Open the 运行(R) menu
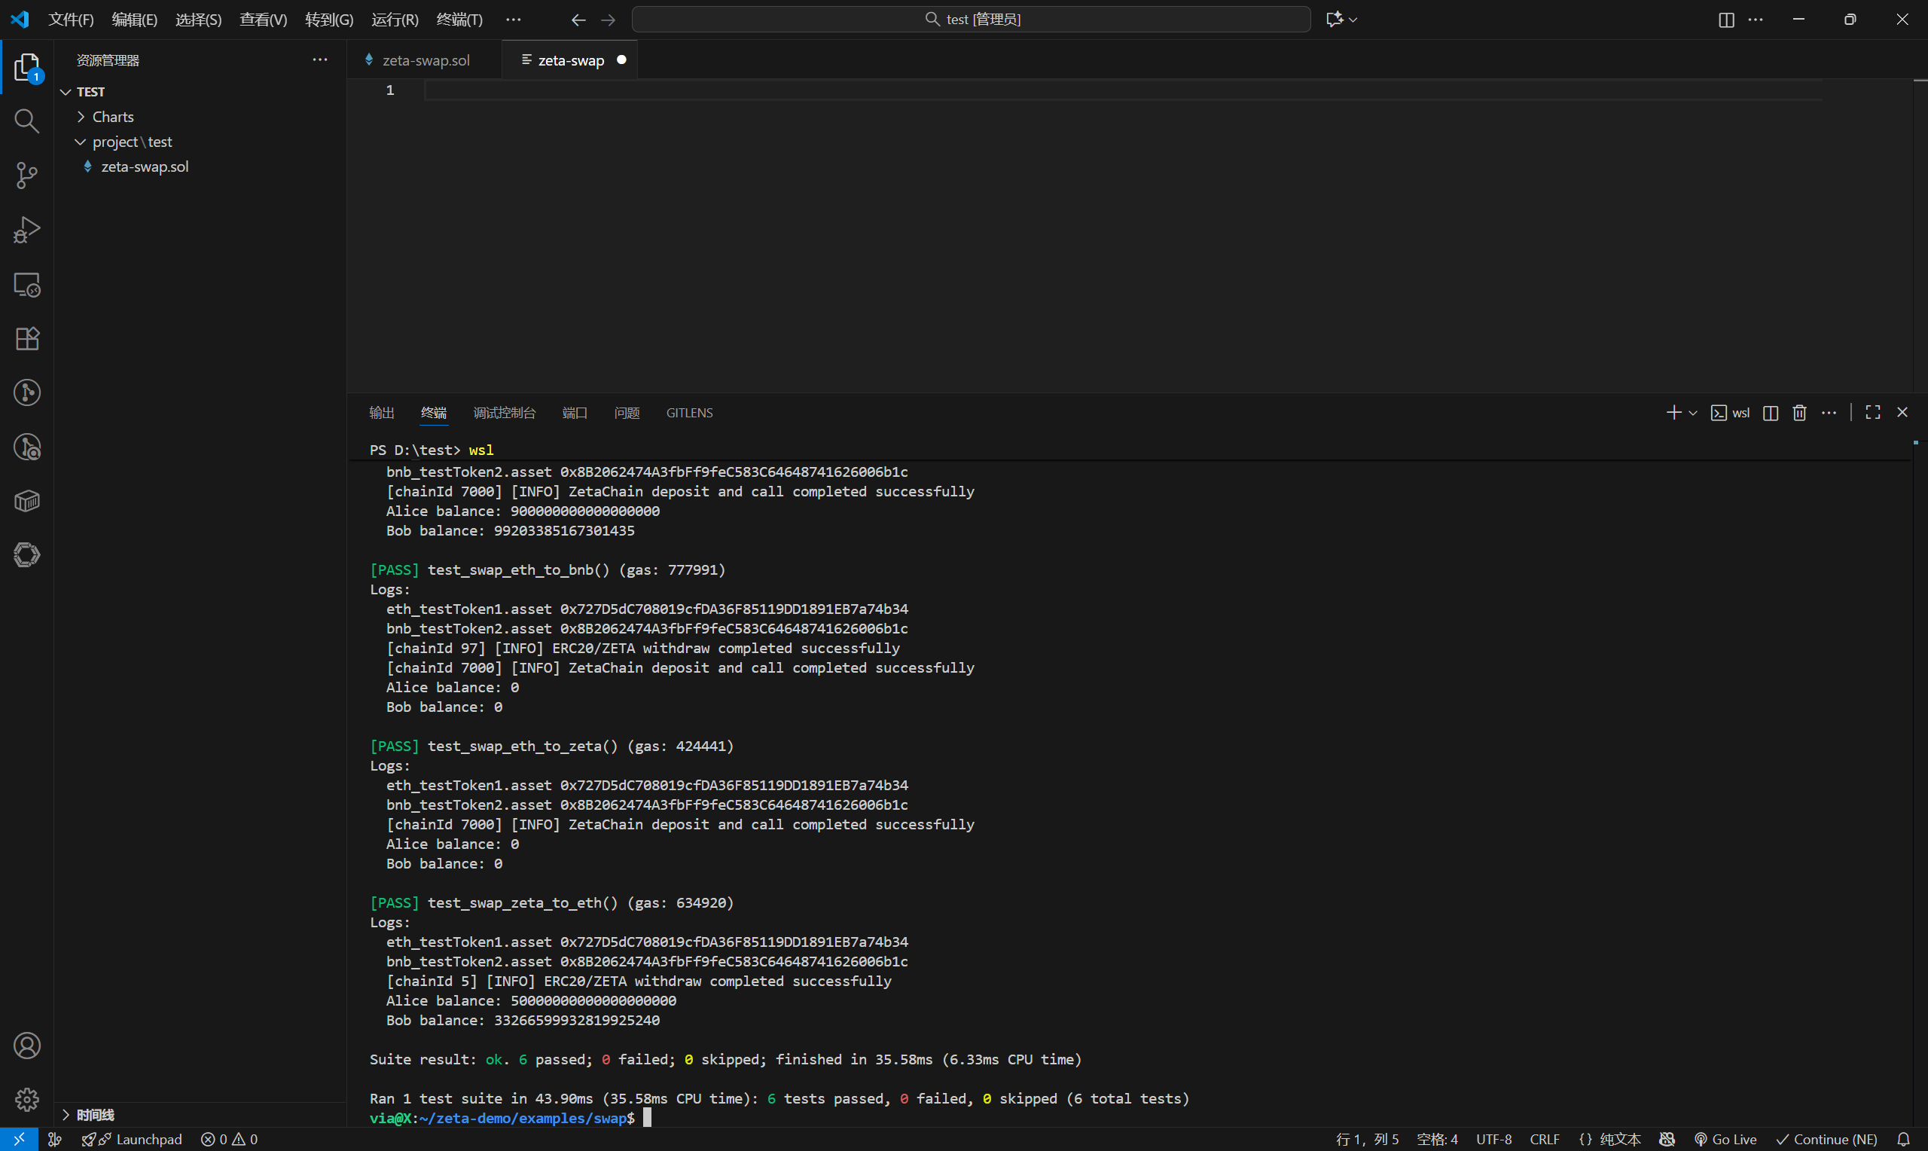The image size is (1928, 1151). [395, 20]
